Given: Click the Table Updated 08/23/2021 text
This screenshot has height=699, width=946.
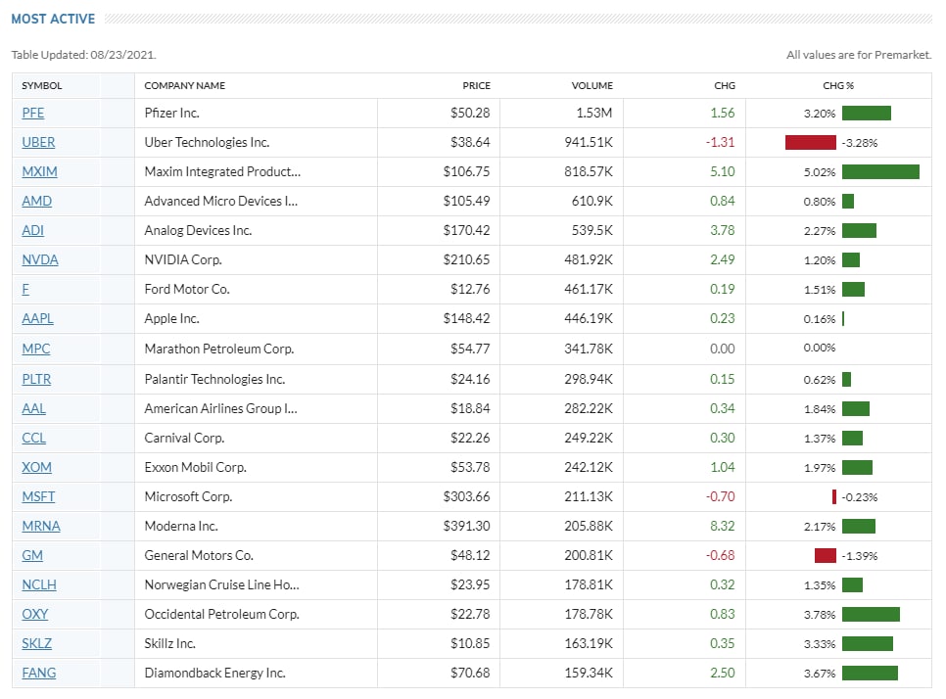Looking at the screenshot, I should 84,55.
